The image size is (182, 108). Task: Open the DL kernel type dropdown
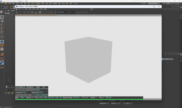(x=72, y=12)
